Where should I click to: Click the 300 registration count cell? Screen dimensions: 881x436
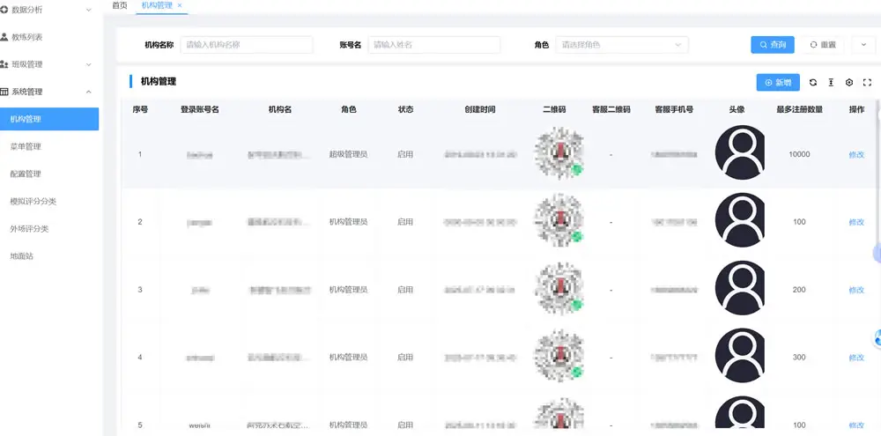click(800, 358)
